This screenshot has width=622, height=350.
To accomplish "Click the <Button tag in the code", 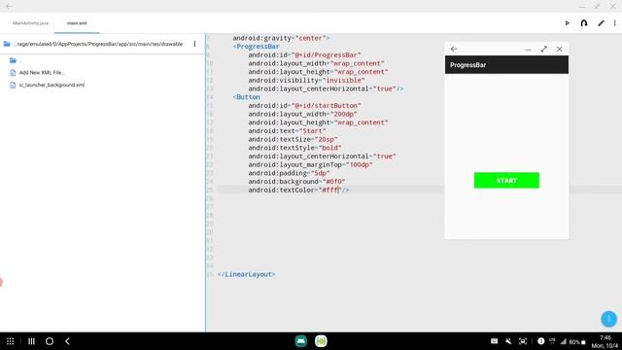I will (247, 97).
